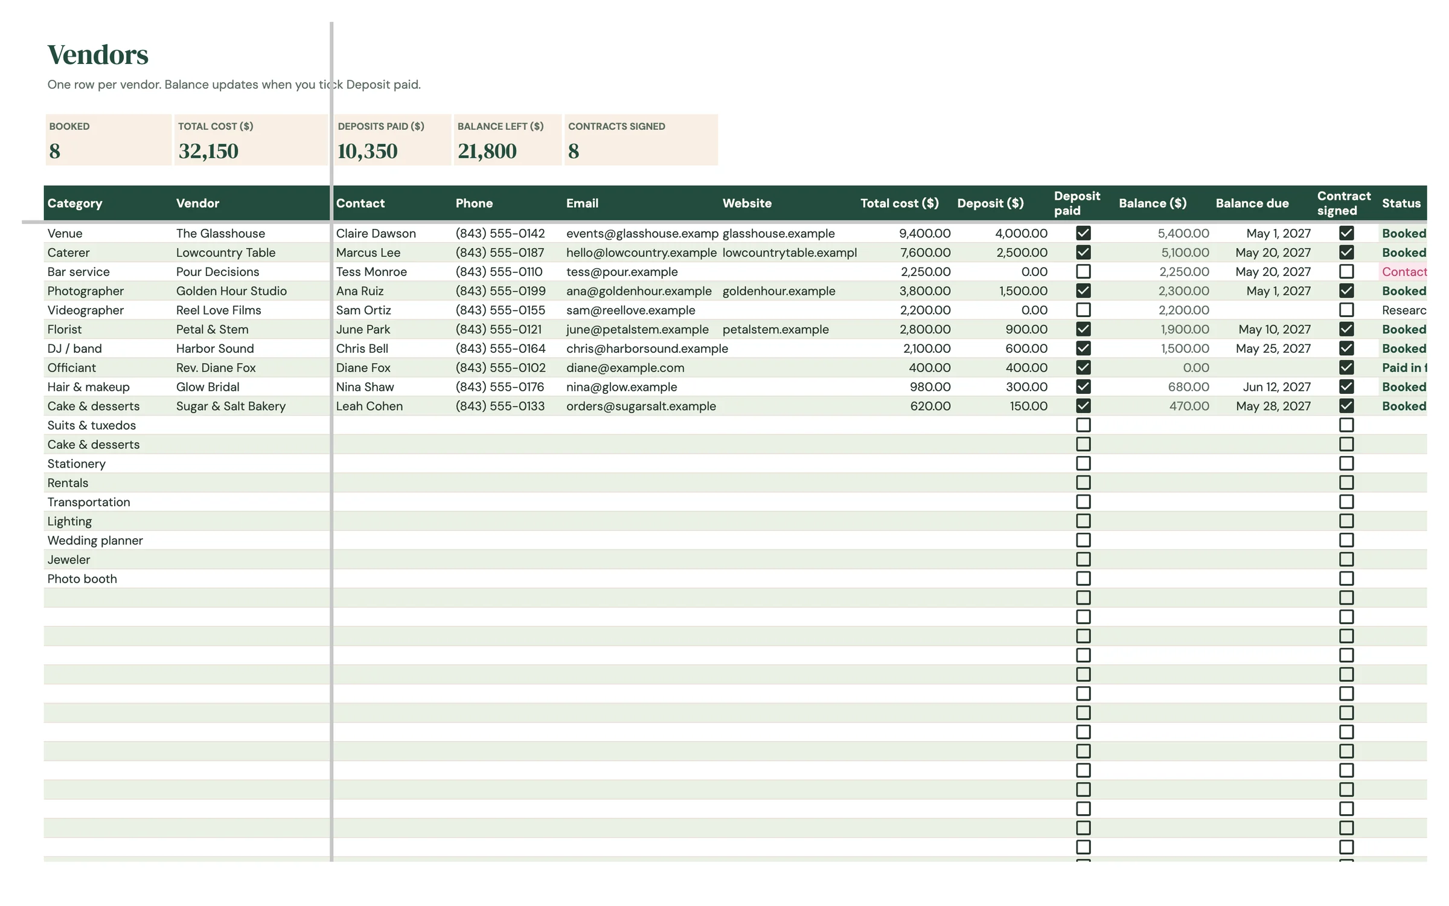1449x906 pixels.
Task: Select the Vendors page title
Action: click(x=98, y=54)
